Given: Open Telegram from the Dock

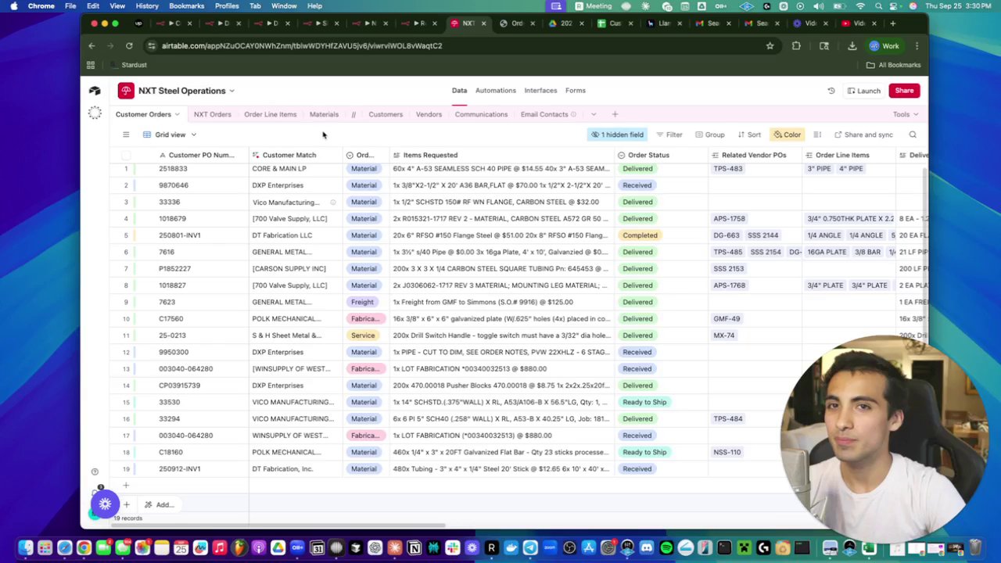Looking at the screenshot, I should tap(530, 547).
